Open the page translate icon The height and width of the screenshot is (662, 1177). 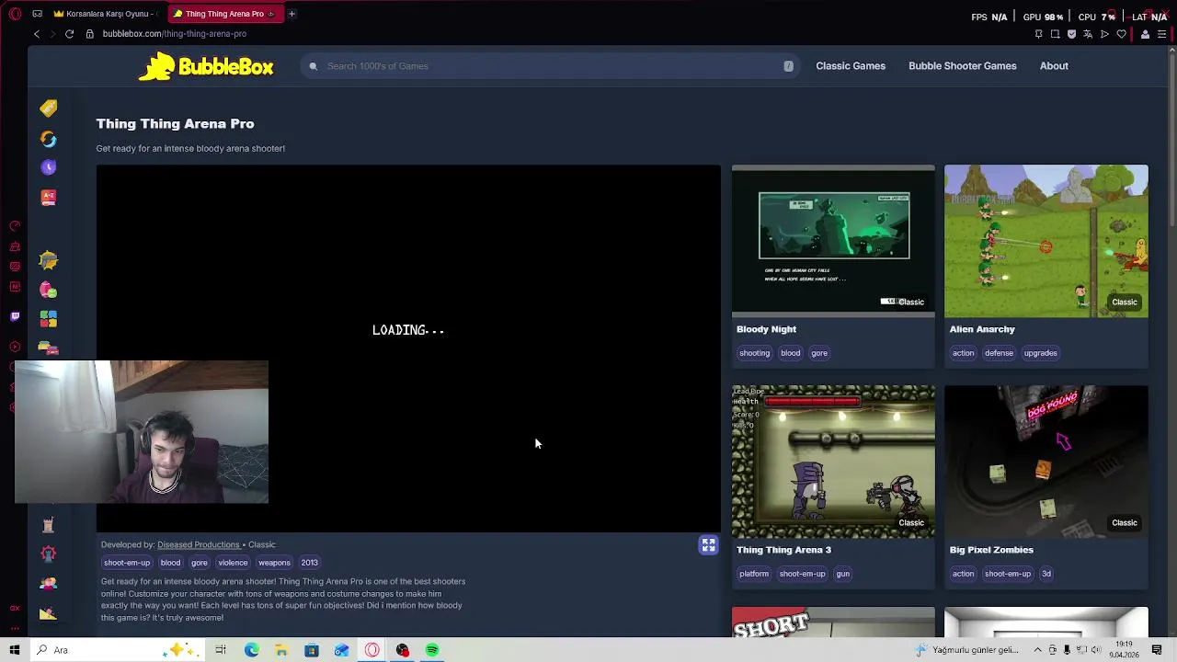click(1088, 34)
